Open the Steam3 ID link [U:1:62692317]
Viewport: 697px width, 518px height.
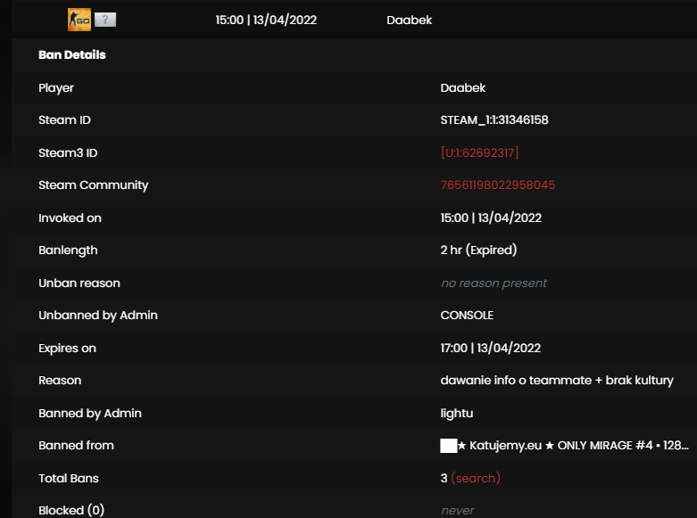pyautogui.click(x=479, y=152)
